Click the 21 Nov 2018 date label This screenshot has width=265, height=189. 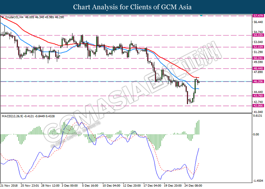click(x=9, y=186)
